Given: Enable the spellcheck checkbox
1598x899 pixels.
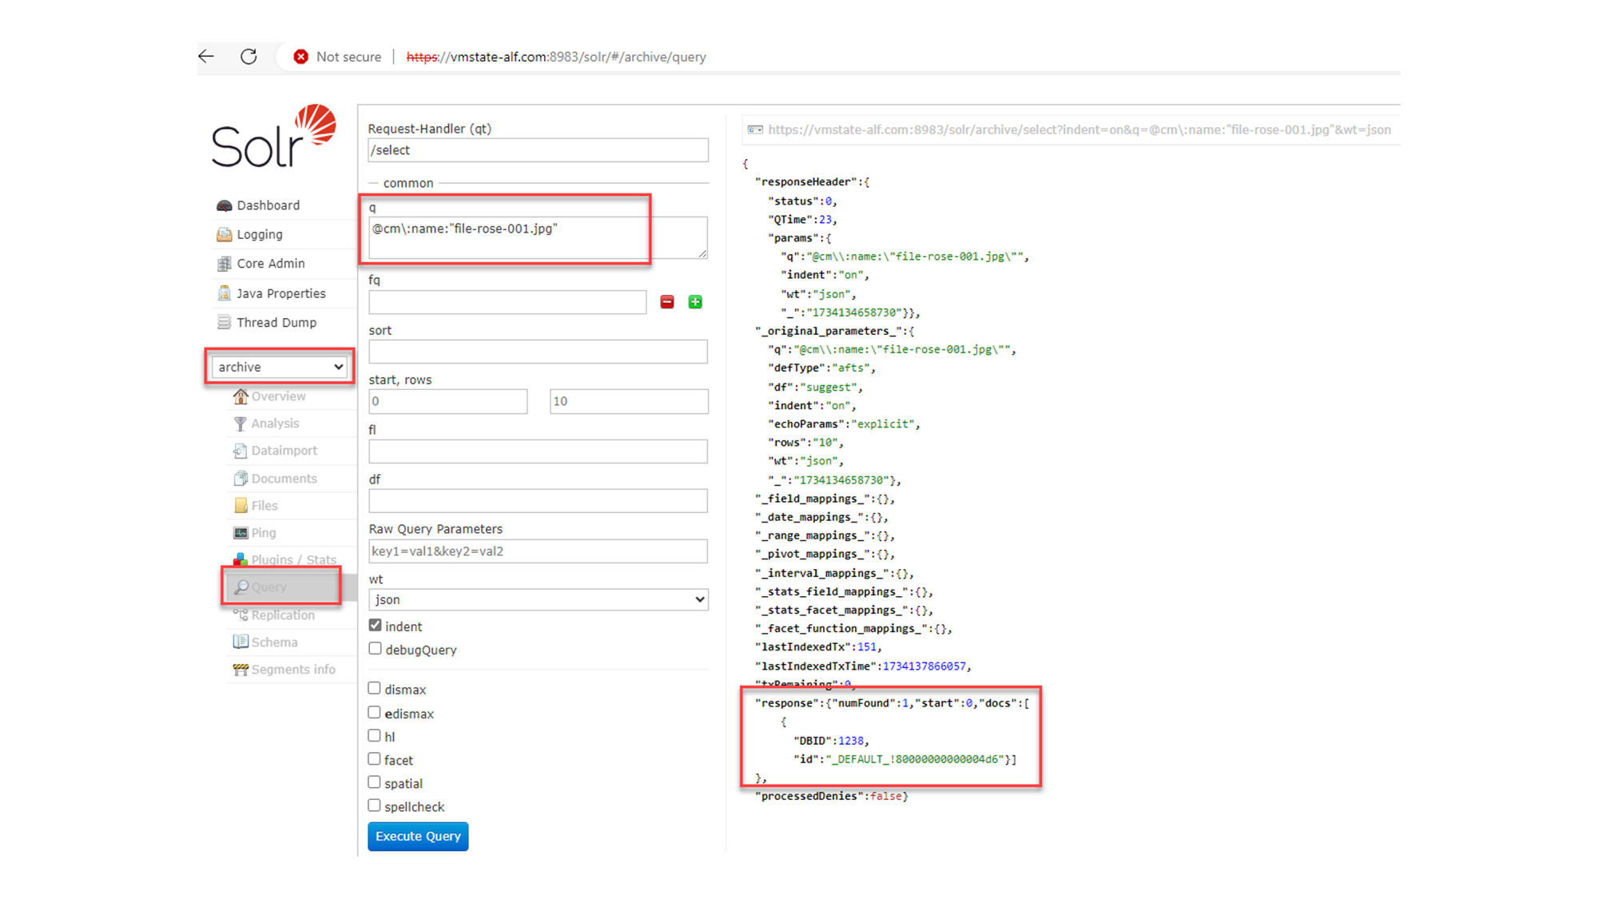Looking at the screenshot, I should click(x=374, y=806).
